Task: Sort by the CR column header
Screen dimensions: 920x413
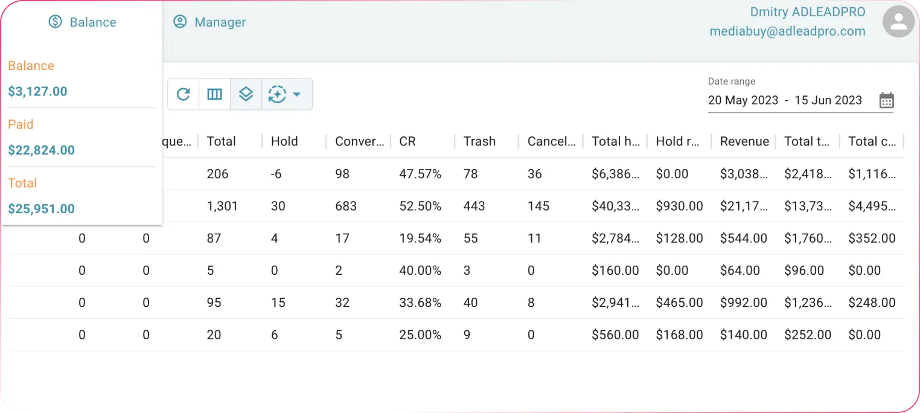Action: click(407, 141)
